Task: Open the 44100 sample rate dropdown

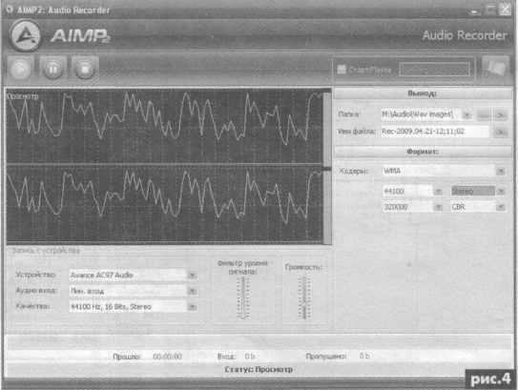Action: [x=438, y=192]
